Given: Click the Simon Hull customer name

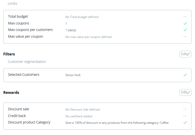Looking at the screenshot, I should 73,75.
